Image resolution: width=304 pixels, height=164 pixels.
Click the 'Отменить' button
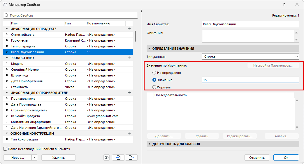[x=257, y=158]
